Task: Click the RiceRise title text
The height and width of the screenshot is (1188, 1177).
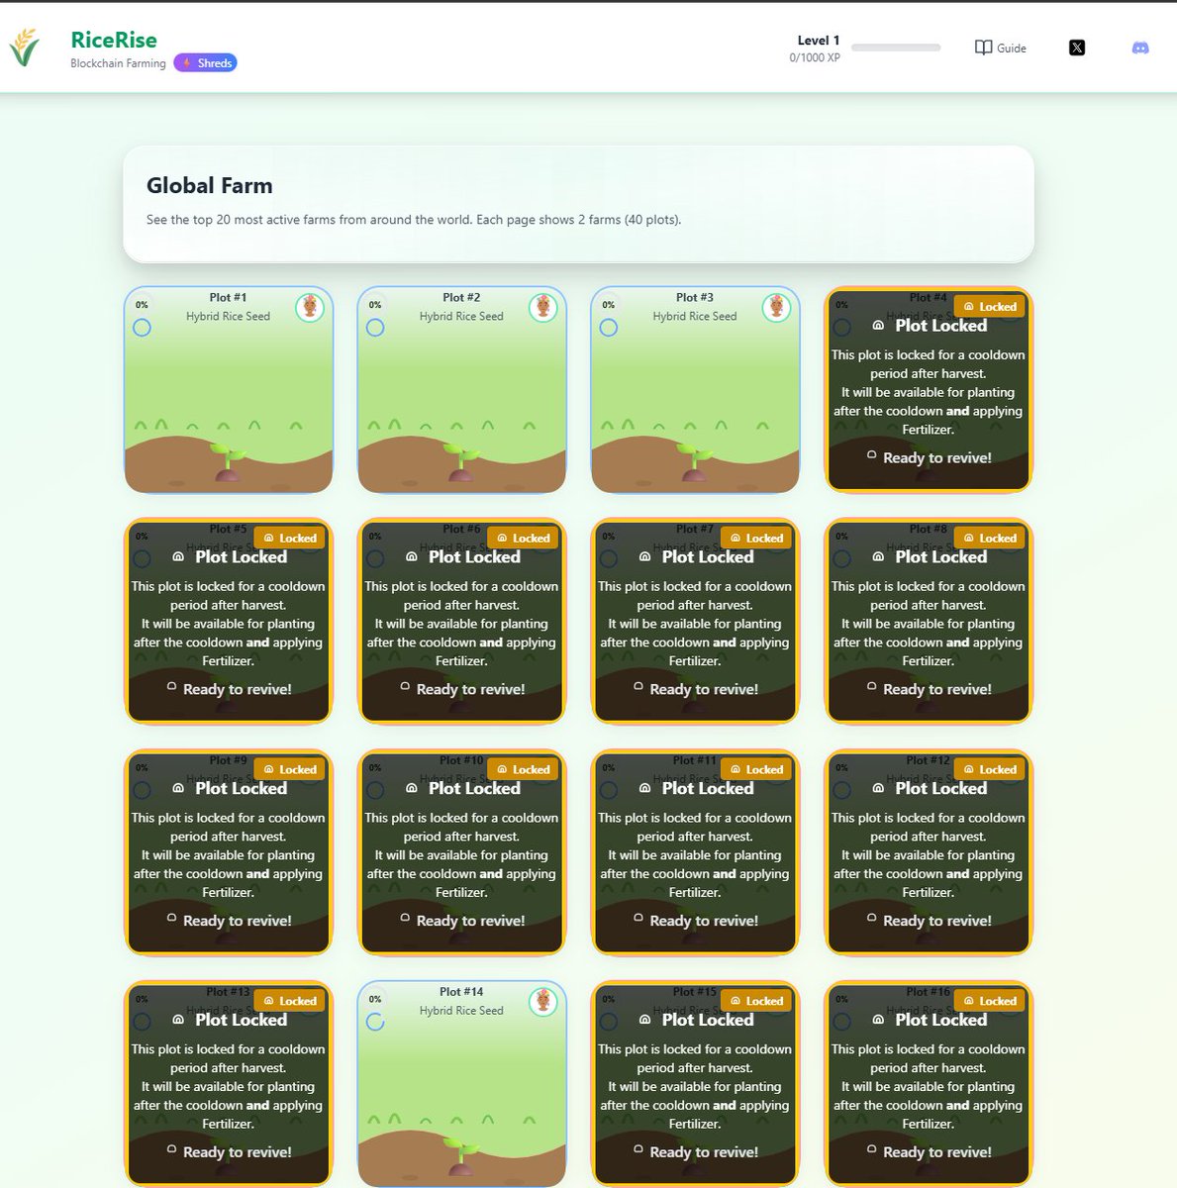Action: [114, 40]
